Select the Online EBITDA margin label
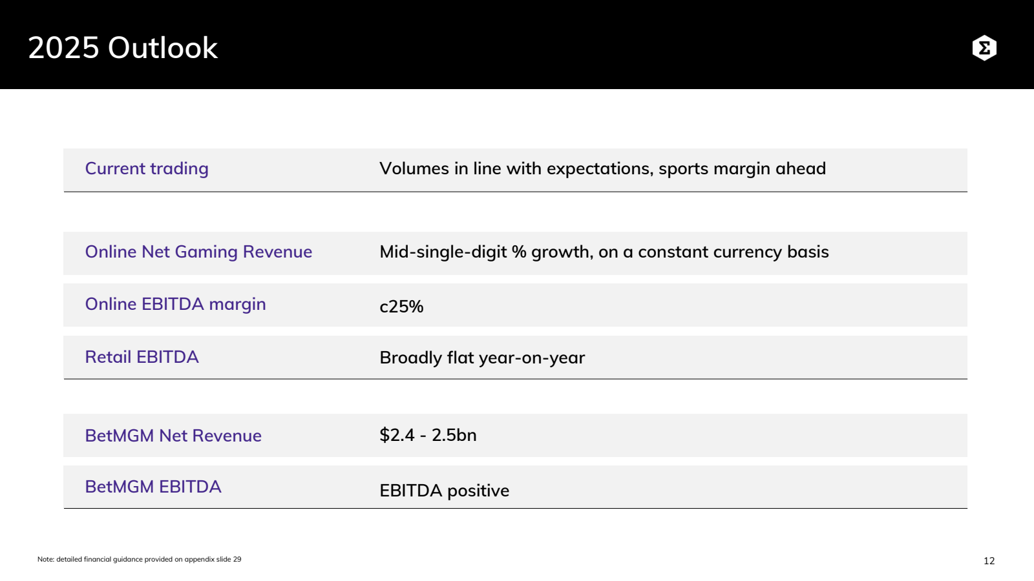The image size is (1034, 581). 175,304
